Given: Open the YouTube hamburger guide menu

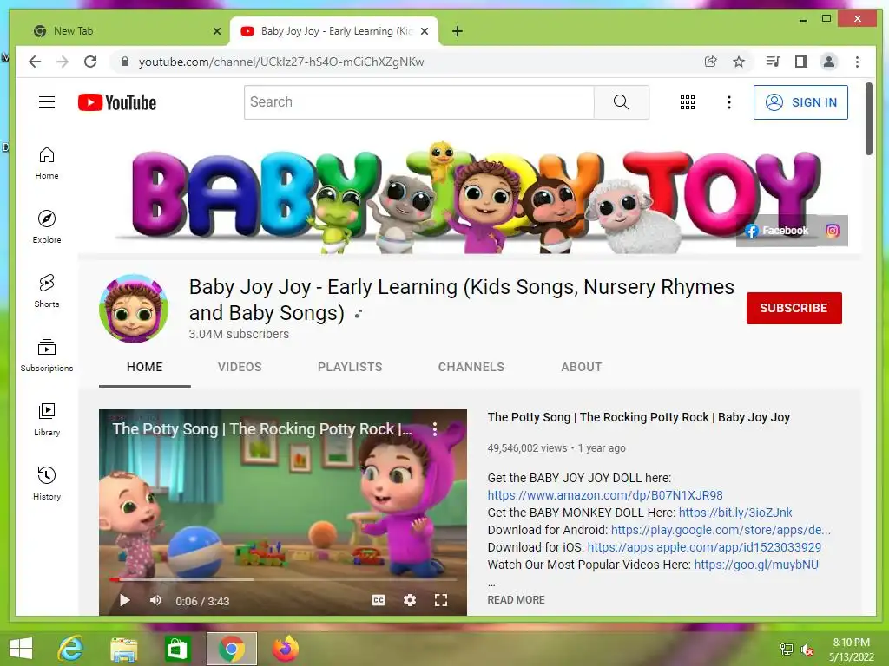Looking at the screenshot, I should coord(47,102).
